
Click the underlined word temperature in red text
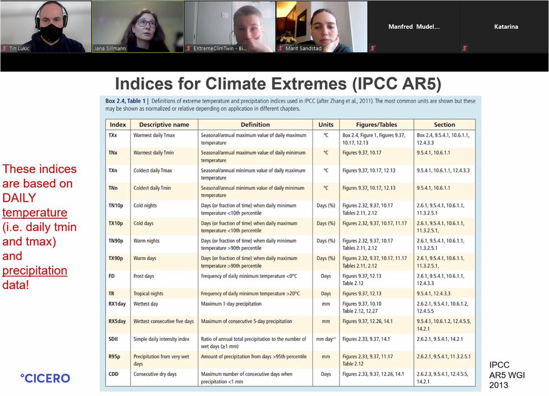(35, 212)
